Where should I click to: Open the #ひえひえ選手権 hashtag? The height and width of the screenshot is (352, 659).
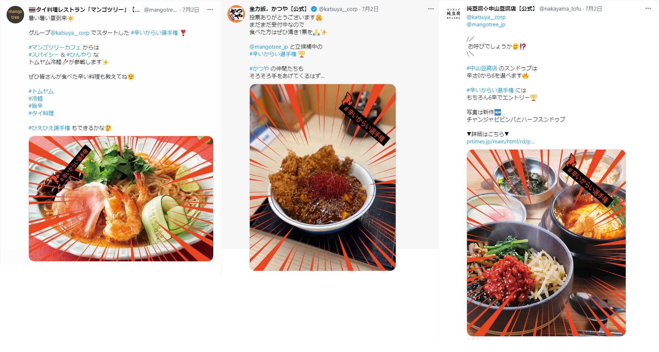(x=49, y=128)
